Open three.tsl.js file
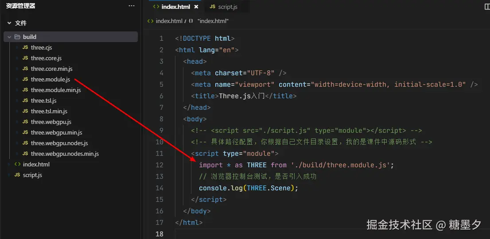This screenshot has height=239, width=490. 43,100
